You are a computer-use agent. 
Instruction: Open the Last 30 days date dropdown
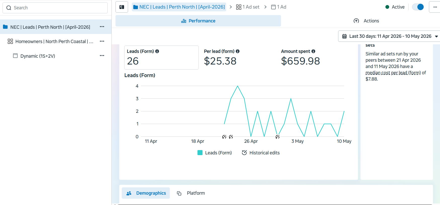tap(389, 36)
